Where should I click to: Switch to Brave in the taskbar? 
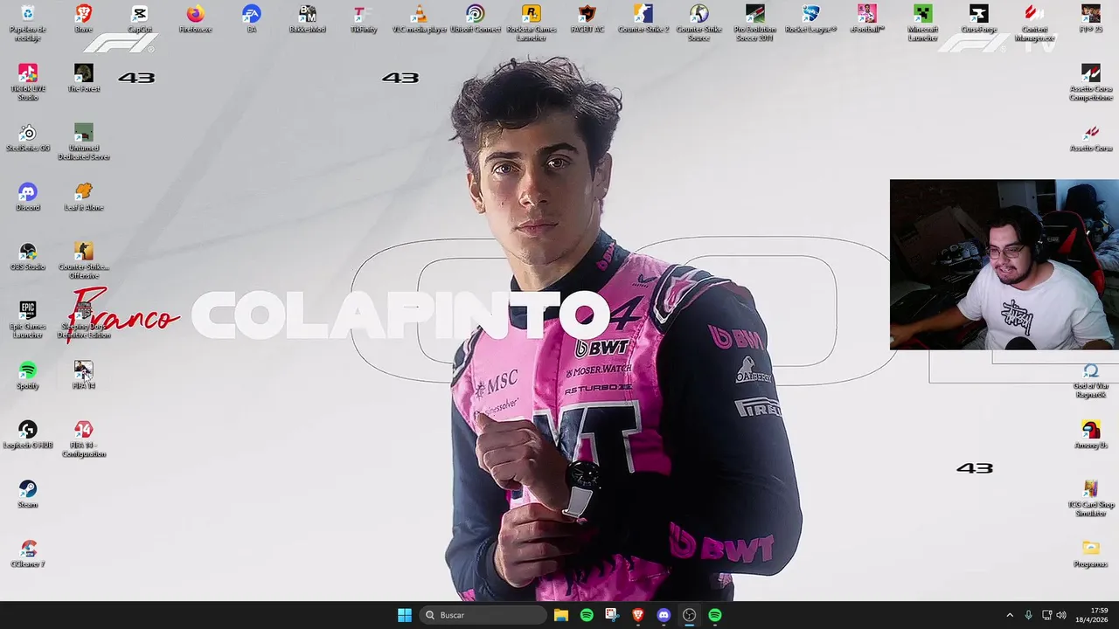638,615
